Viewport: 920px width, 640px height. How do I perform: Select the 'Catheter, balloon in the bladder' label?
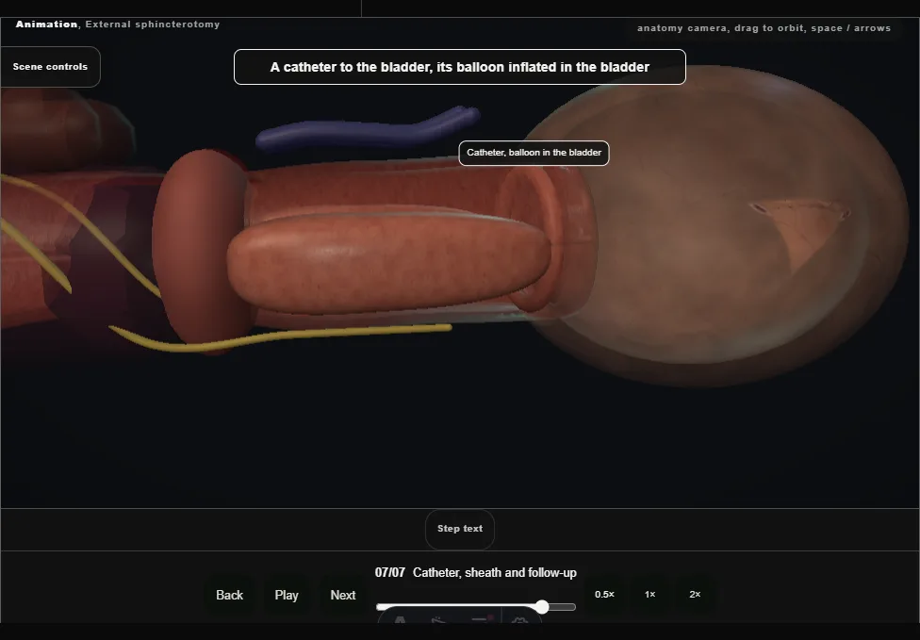click(534, 153)
